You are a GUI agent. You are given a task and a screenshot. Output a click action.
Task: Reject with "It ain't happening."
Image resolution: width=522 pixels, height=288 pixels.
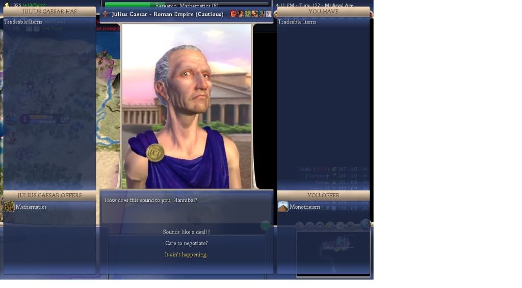(x=186, y=254)
